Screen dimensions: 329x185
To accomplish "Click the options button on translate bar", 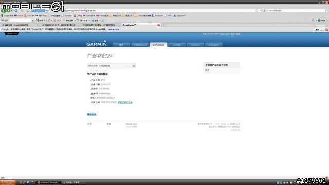I will pos(319,30).
